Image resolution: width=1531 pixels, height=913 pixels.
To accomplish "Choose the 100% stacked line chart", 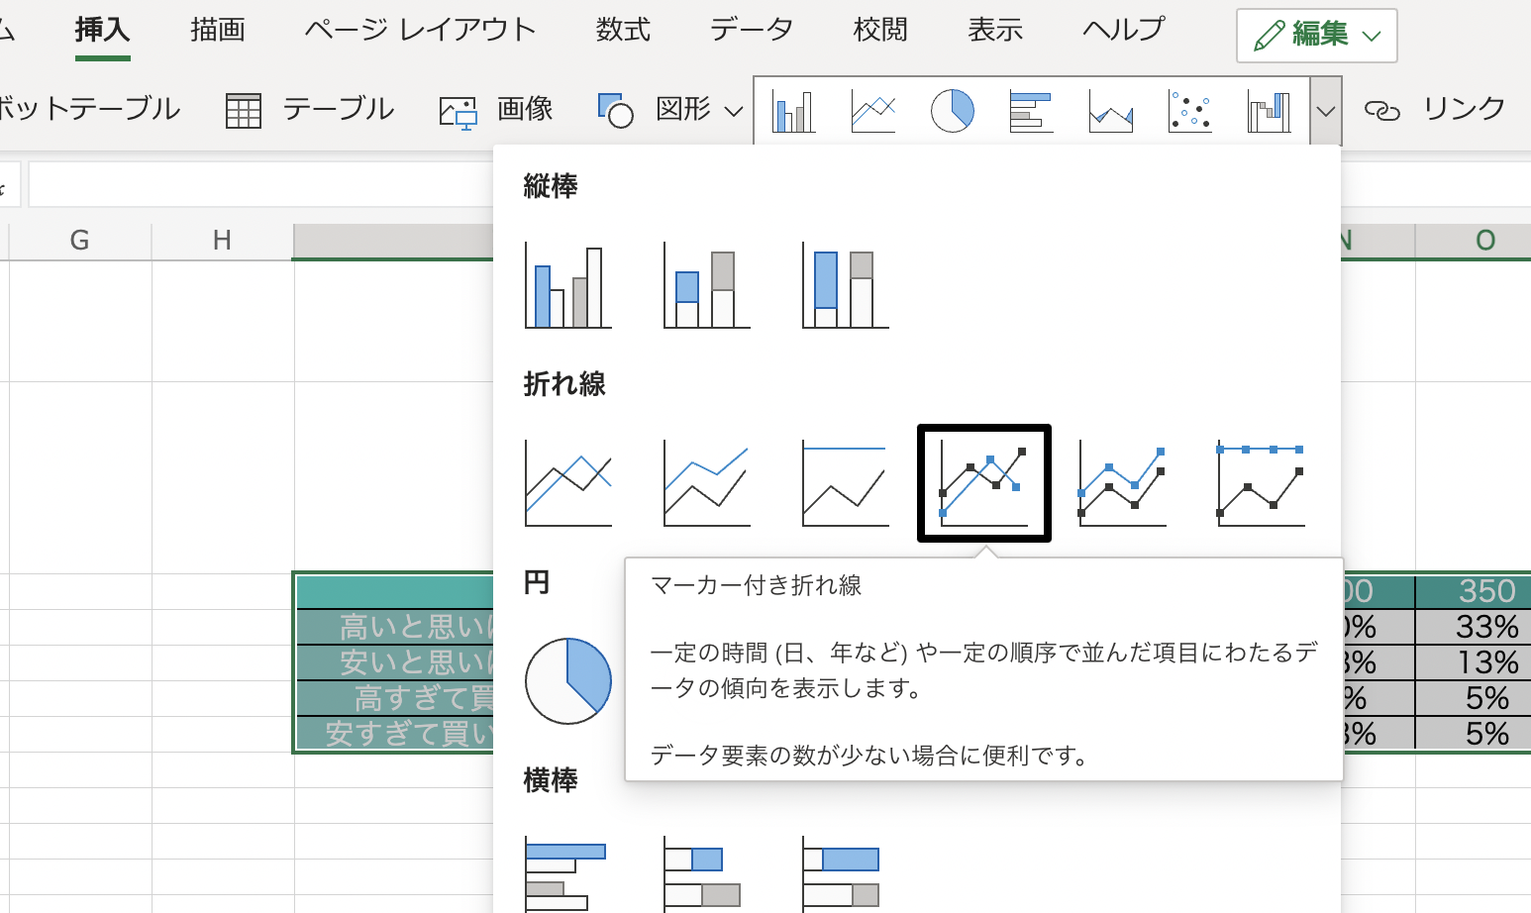I will pos(845,483).
